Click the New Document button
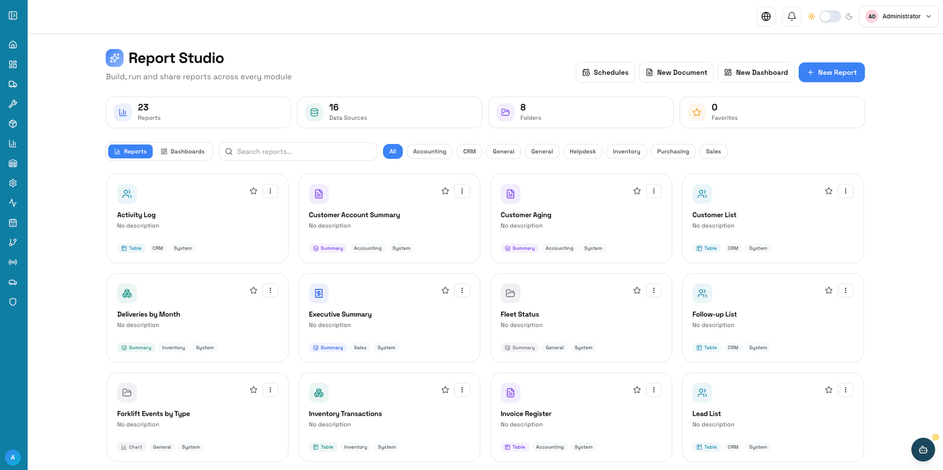This screenshot has width=943, height=470. pos(676,73)
